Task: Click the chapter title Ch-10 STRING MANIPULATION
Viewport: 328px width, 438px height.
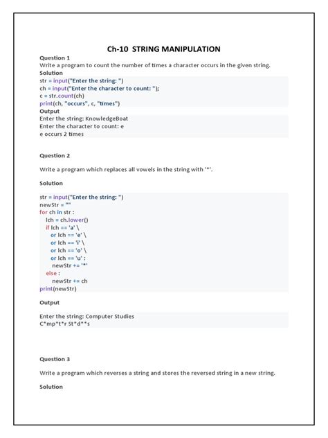Action: pyautogui.click(x=164, y=49)
